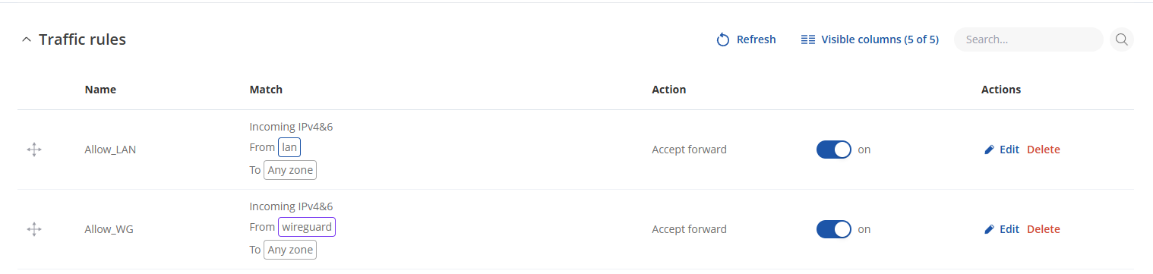This screenshot has height=274, width=1153.
Task: Focus the Search input field
Action: coord(1028,39)
